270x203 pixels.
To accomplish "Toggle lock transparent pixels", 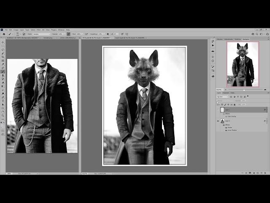I will tap(222, 104).
